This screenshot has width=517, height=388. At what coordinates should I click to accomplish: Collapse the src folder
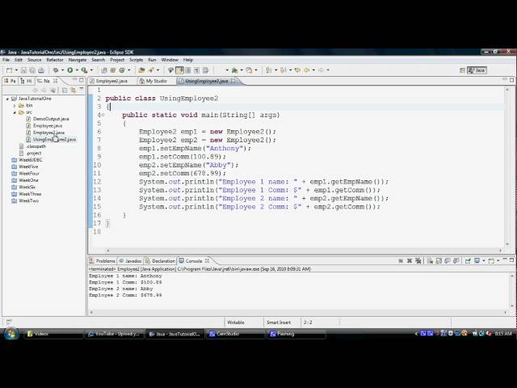pyautogui.click(x=15, y=112)
